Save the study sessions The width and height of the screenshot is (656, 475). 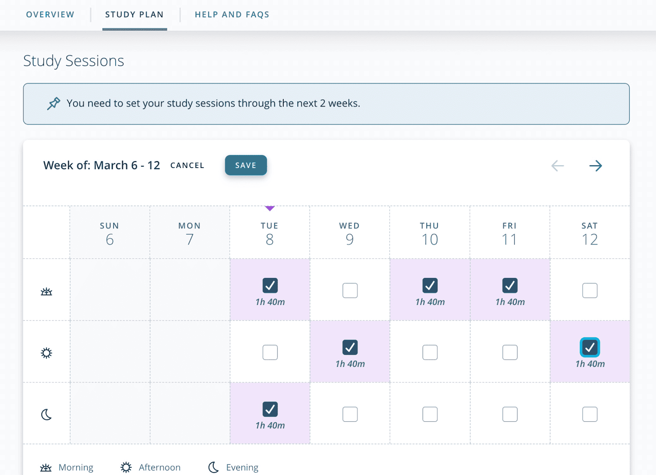246,165
